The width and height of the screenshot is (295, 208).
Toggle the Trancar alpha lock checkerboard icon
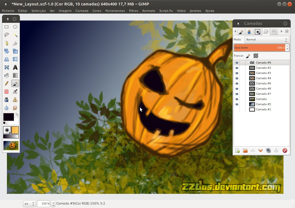[x=256, y=55]
